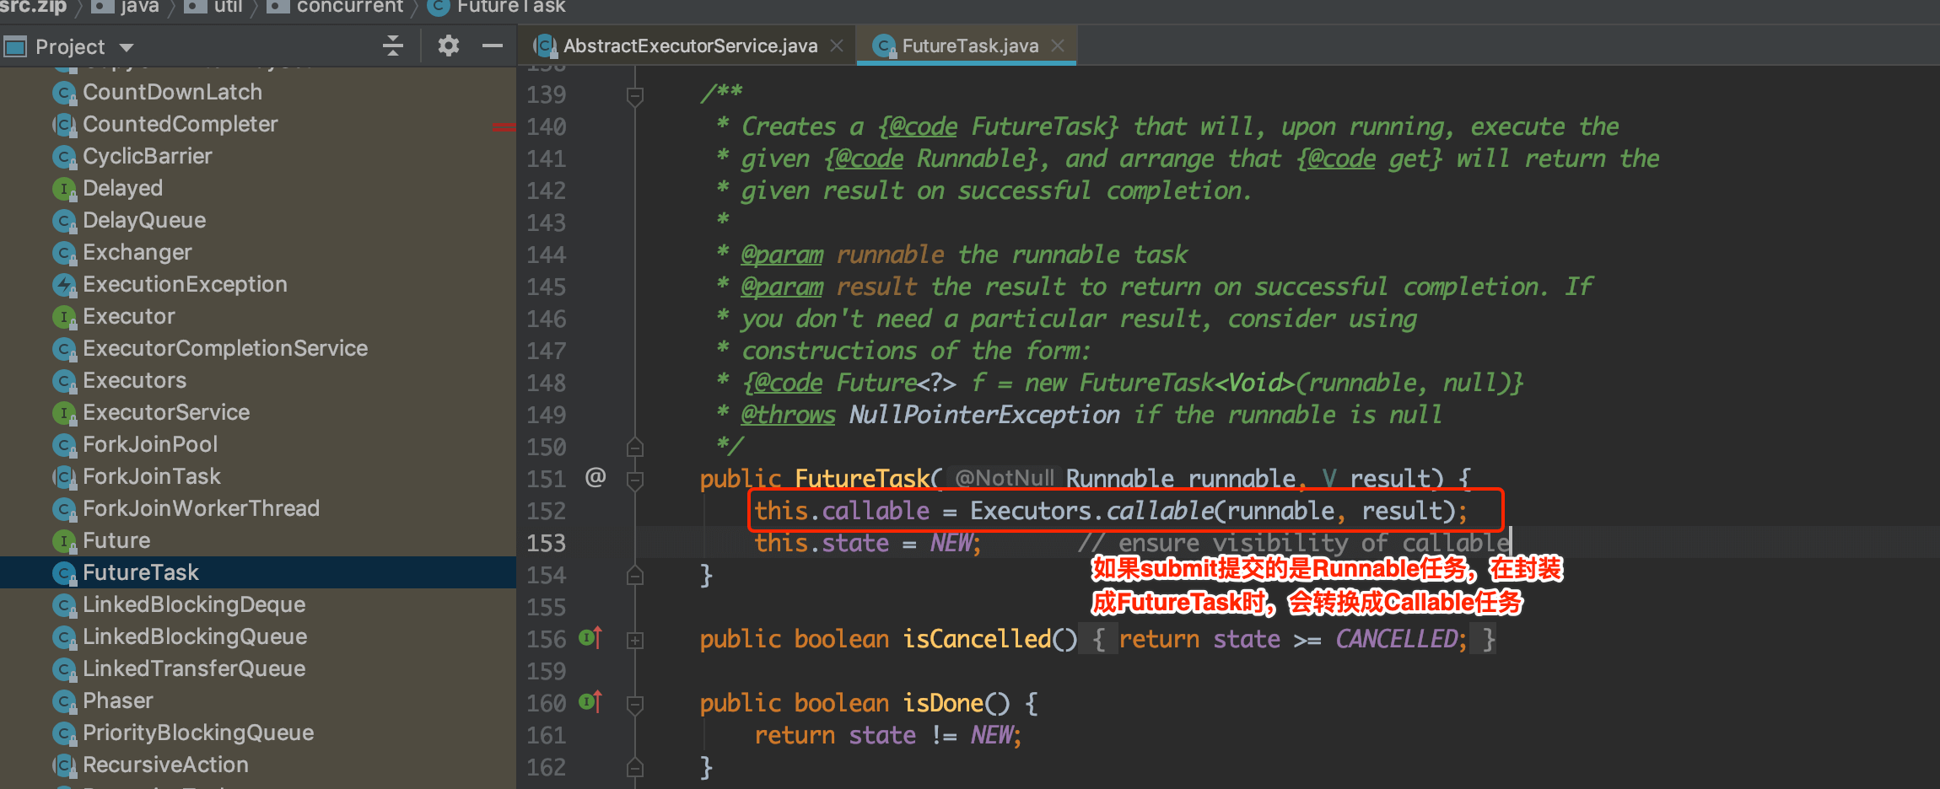Screen dimensions: 1940x789
Task: Click the Phaser class icon
Action: (64, 701)
